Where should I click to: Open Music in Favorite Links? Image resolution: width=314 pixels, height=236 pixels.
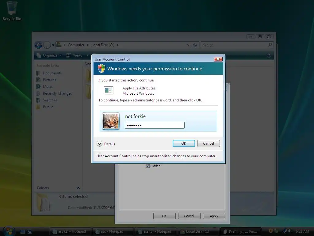(x=48, y=86)
